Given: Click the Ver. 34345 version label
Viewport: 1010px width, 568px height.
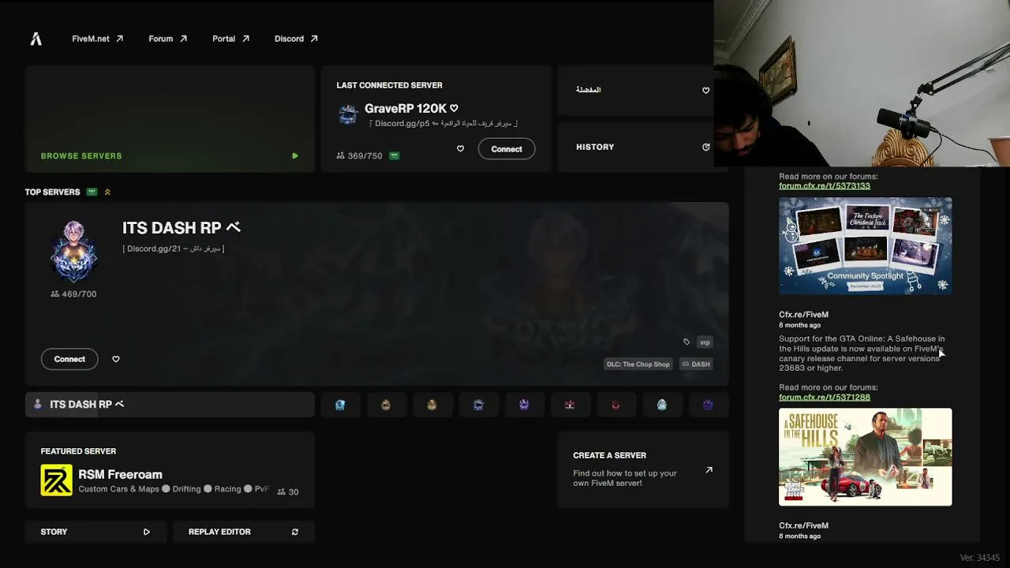Looking at the screenshot, I should [x=979, y=558].
